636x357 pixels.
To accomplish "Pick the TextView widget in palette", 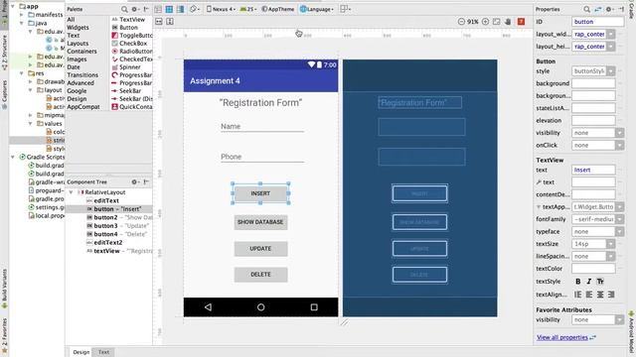I will [128, 20].
